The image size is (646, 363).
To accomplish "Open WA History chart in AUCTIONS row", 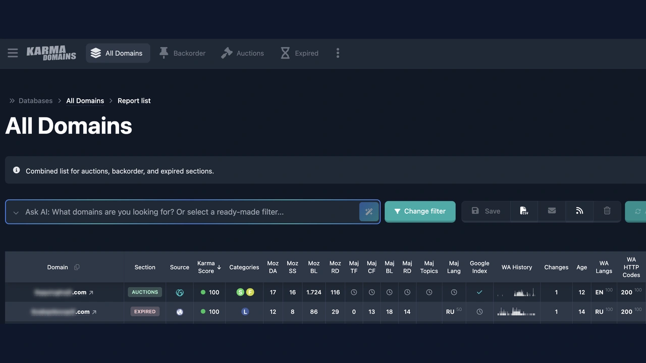I will [516, 292].
